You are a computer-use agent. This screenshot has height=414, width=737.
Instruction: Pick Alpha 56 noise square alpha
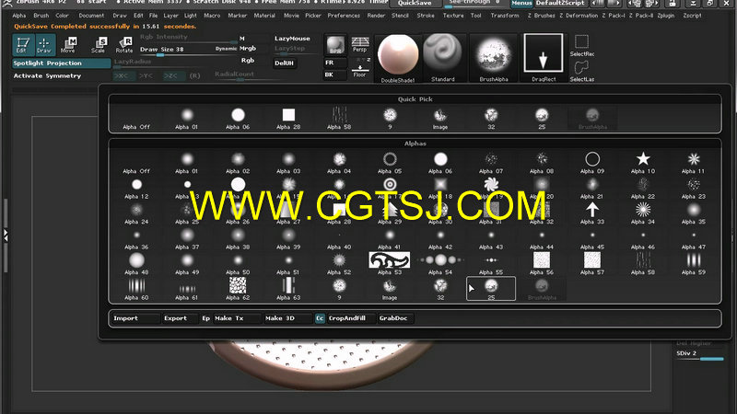(x=542, y=263)
